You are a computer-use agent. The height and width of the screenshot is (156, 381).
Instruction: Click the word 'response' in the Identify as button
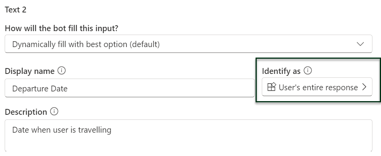[342, 88]
